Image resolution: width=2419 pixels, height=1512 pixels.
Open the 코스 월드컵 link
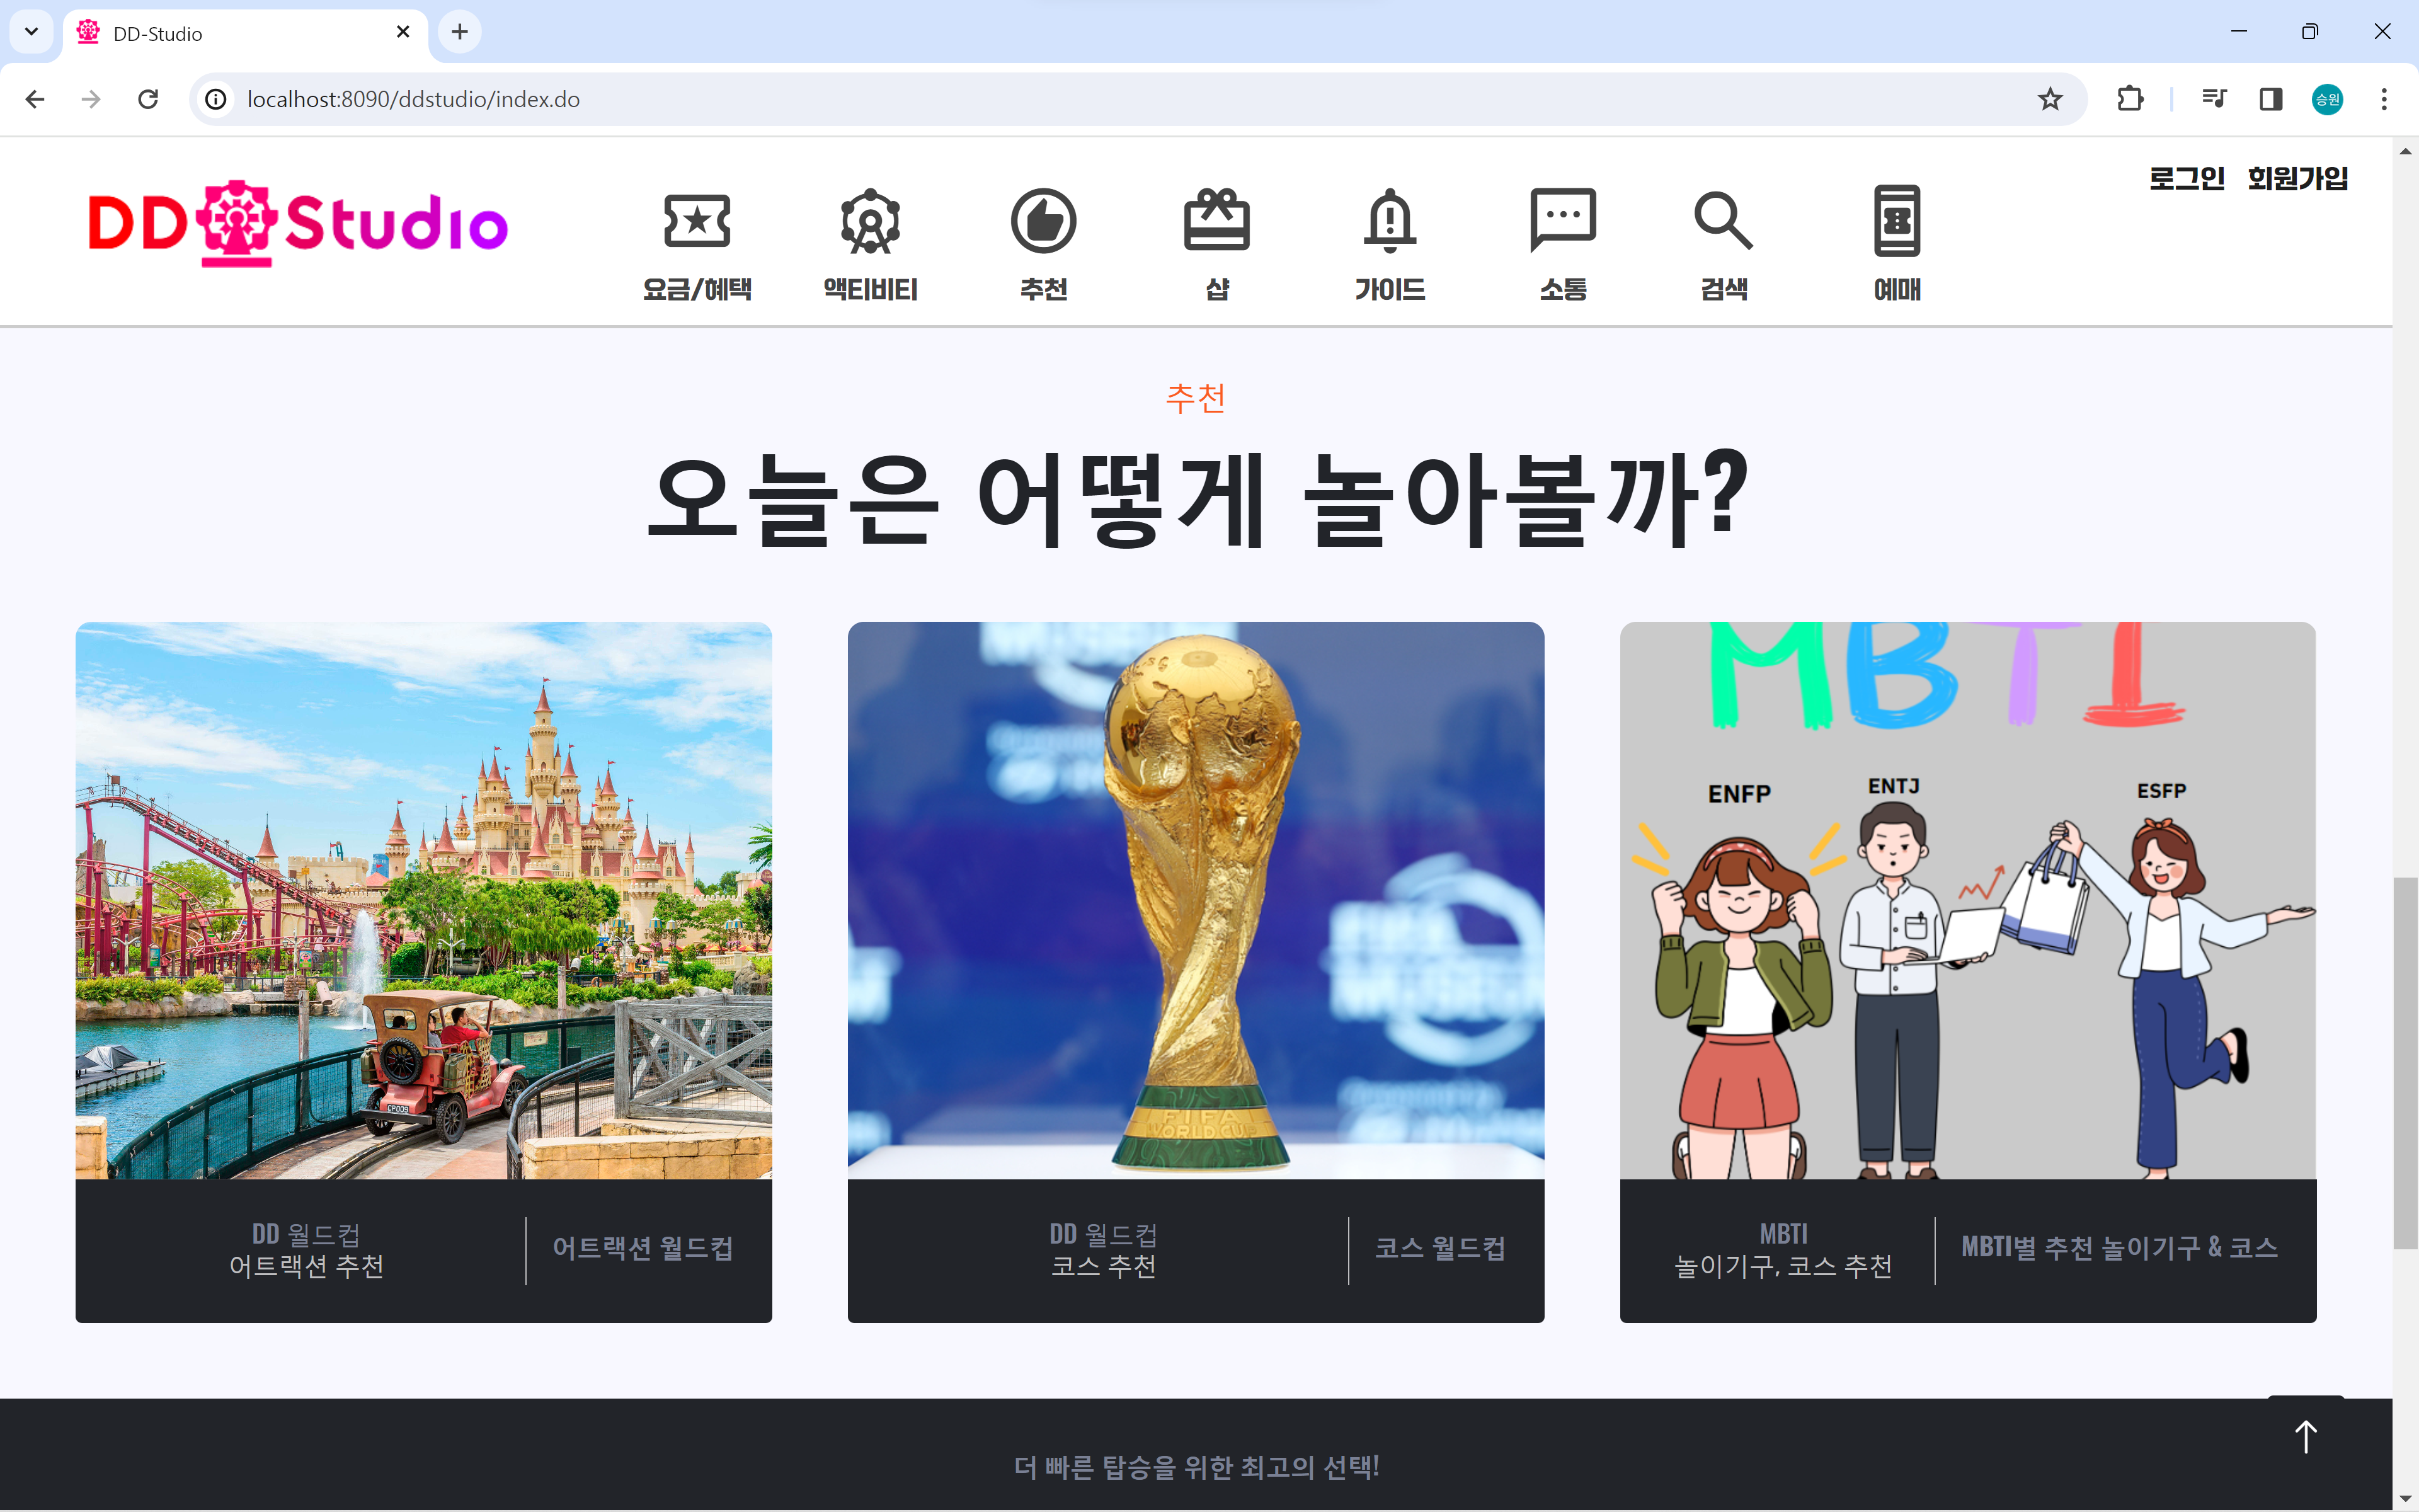click(x=1439, y=1248)
